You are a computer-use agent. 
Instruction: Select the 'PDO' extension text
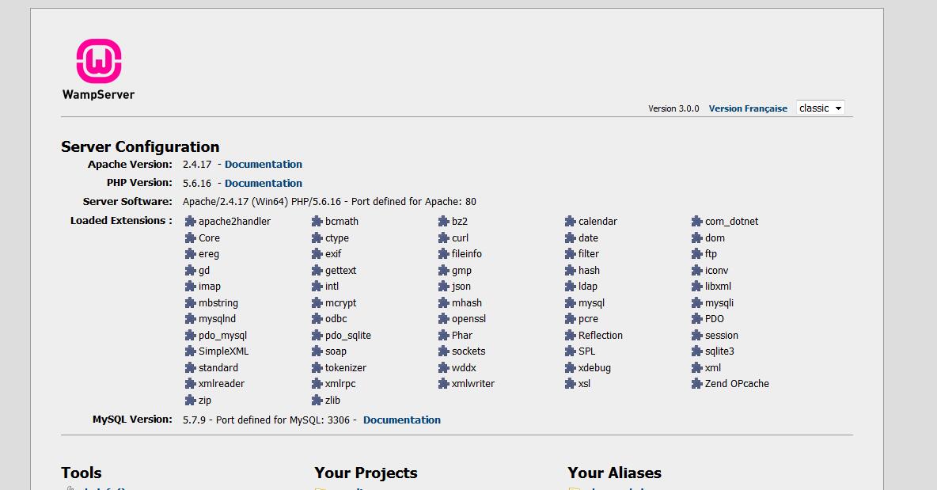click(715, 319)
